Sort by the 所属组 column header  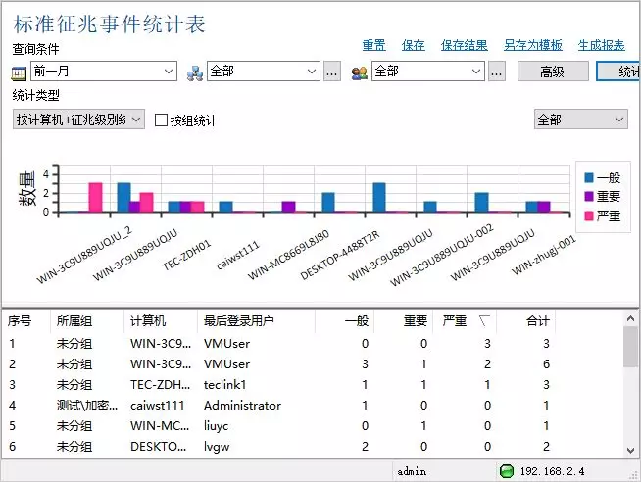click(x=87, y=321)
